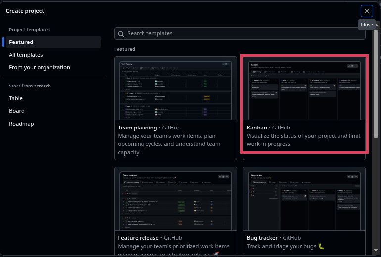Choose the Feature release template title

coord(138,238)
